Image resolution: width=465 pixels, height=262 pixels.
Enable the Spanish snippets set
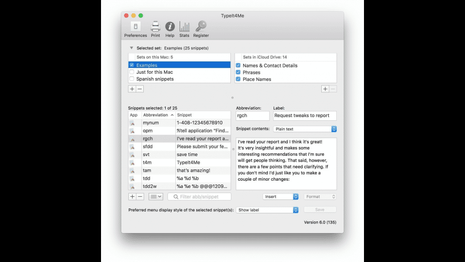(x=131, y=79)
